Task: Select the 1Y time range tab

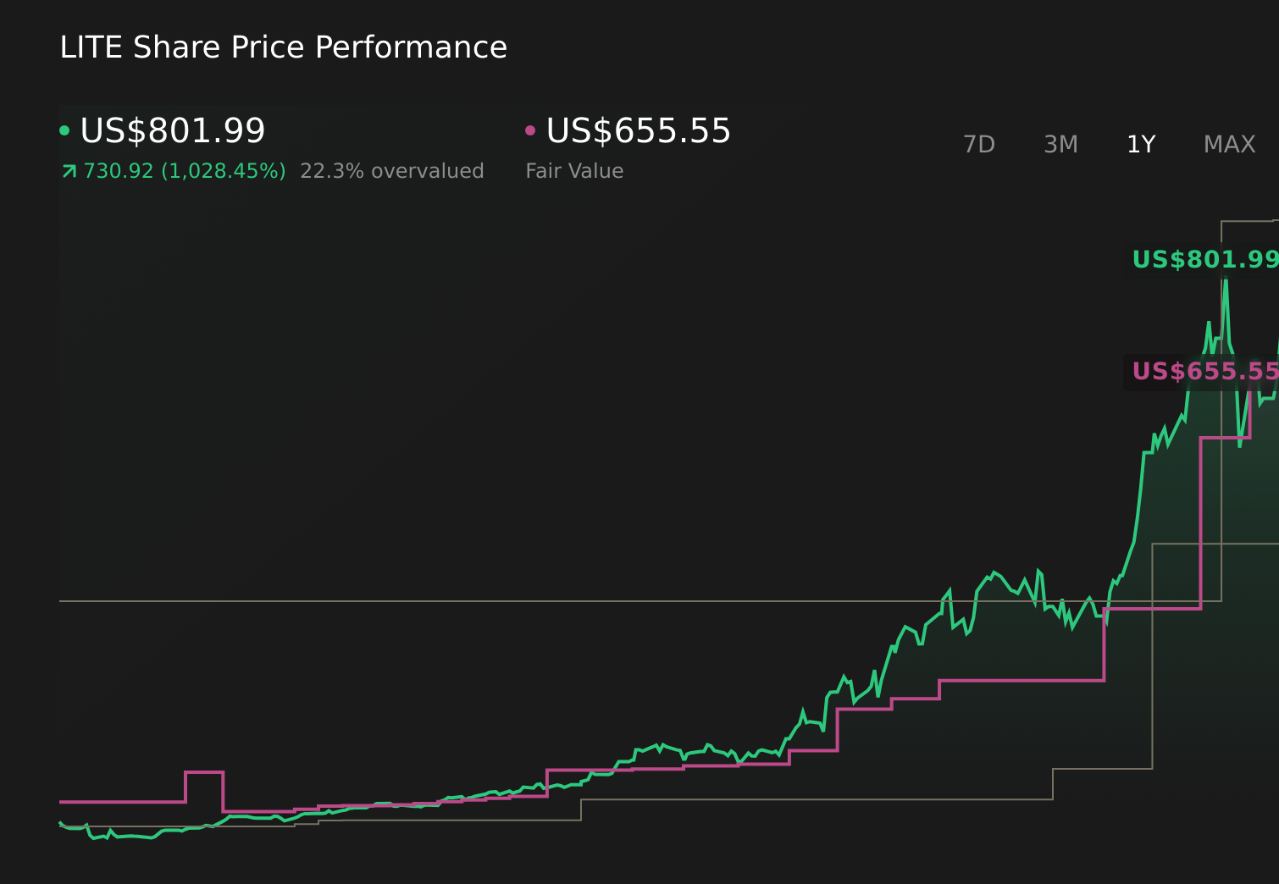Action: [x=1141, y=145]
